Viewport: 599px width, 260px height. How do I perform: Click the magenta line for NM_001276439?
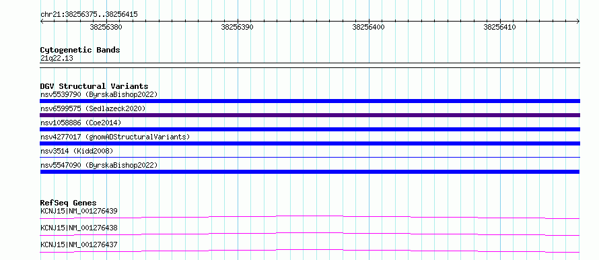[x=310, y=217]
